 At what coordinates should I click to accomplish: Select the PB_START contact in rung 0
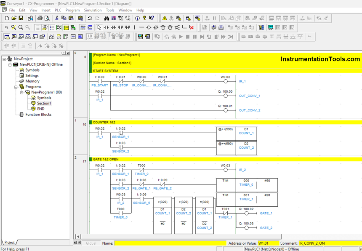100,81
